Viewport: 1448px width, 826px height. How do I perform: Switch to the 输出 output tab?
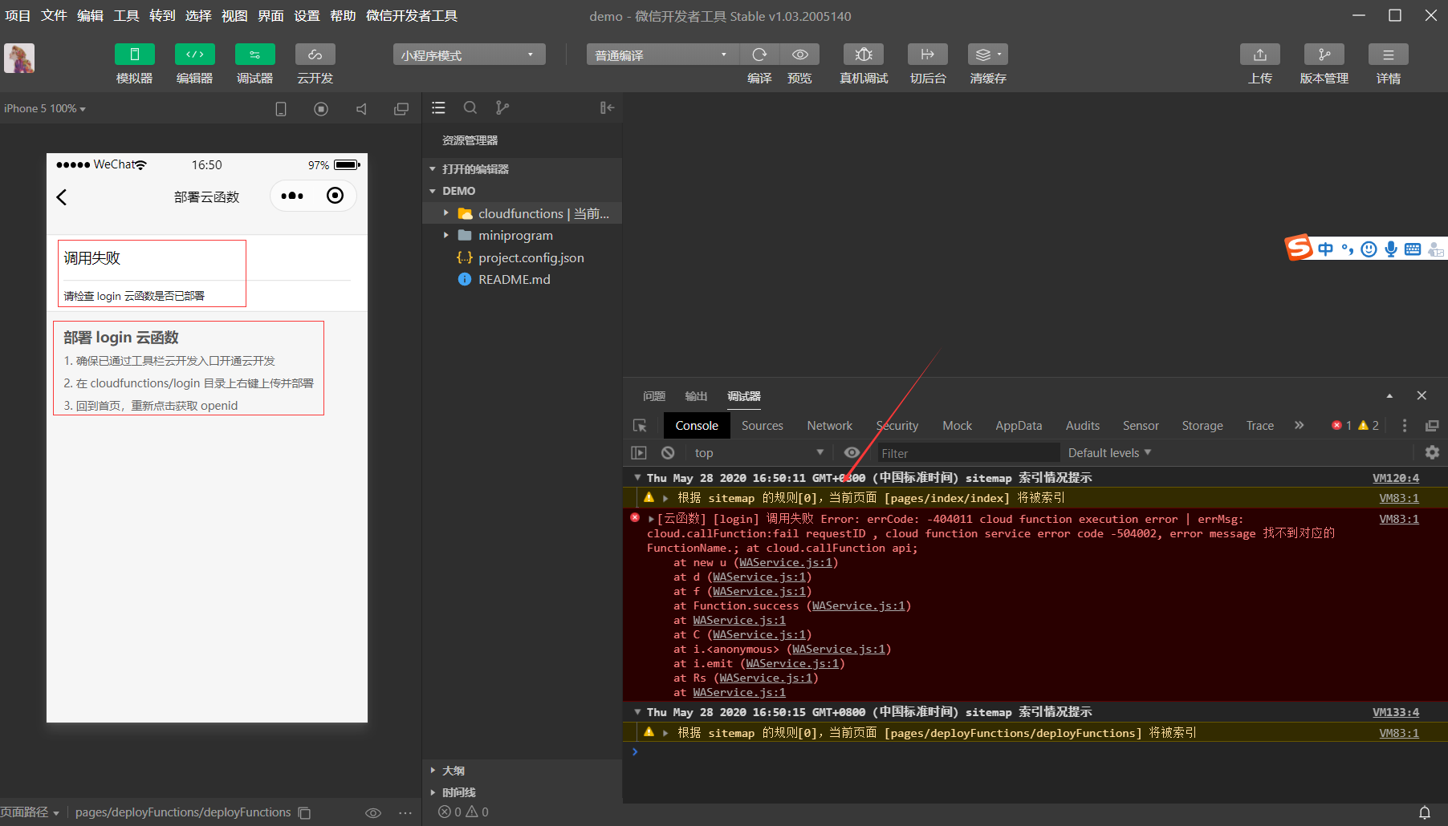696,396
